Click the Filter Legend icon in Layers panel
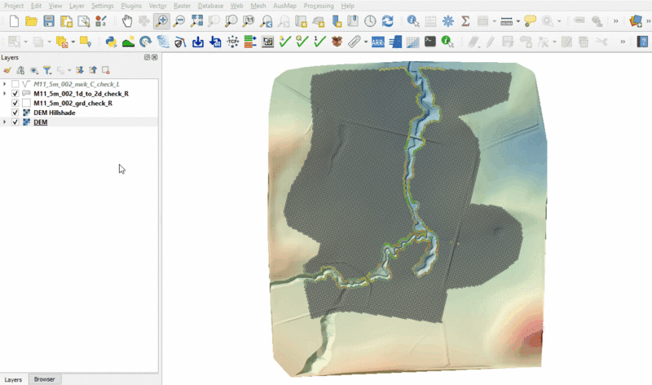652x385 pixels. tap(46, 70)
